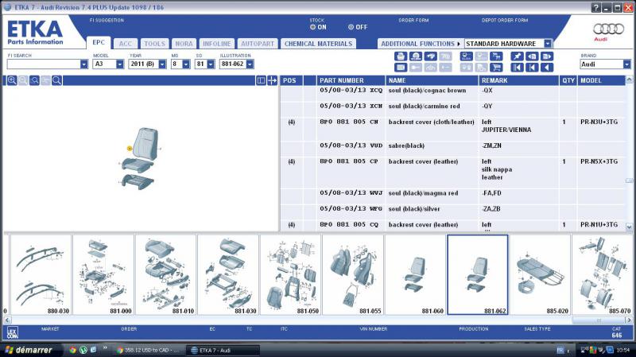
Task: Switch to the AUTOPART tab
Action: click(258, 44)
